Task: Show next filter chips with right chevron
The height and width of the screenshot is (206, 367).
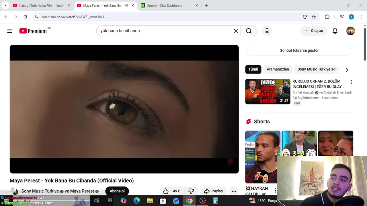Action: pos(347,70)
